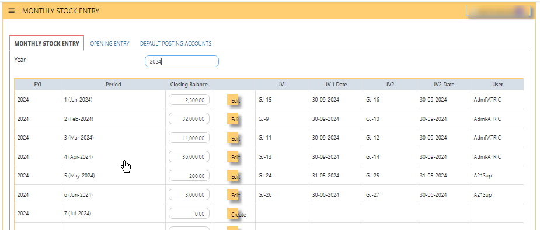
Task: Open the Default Posting Accounts tab
Action: click(176, 44)
